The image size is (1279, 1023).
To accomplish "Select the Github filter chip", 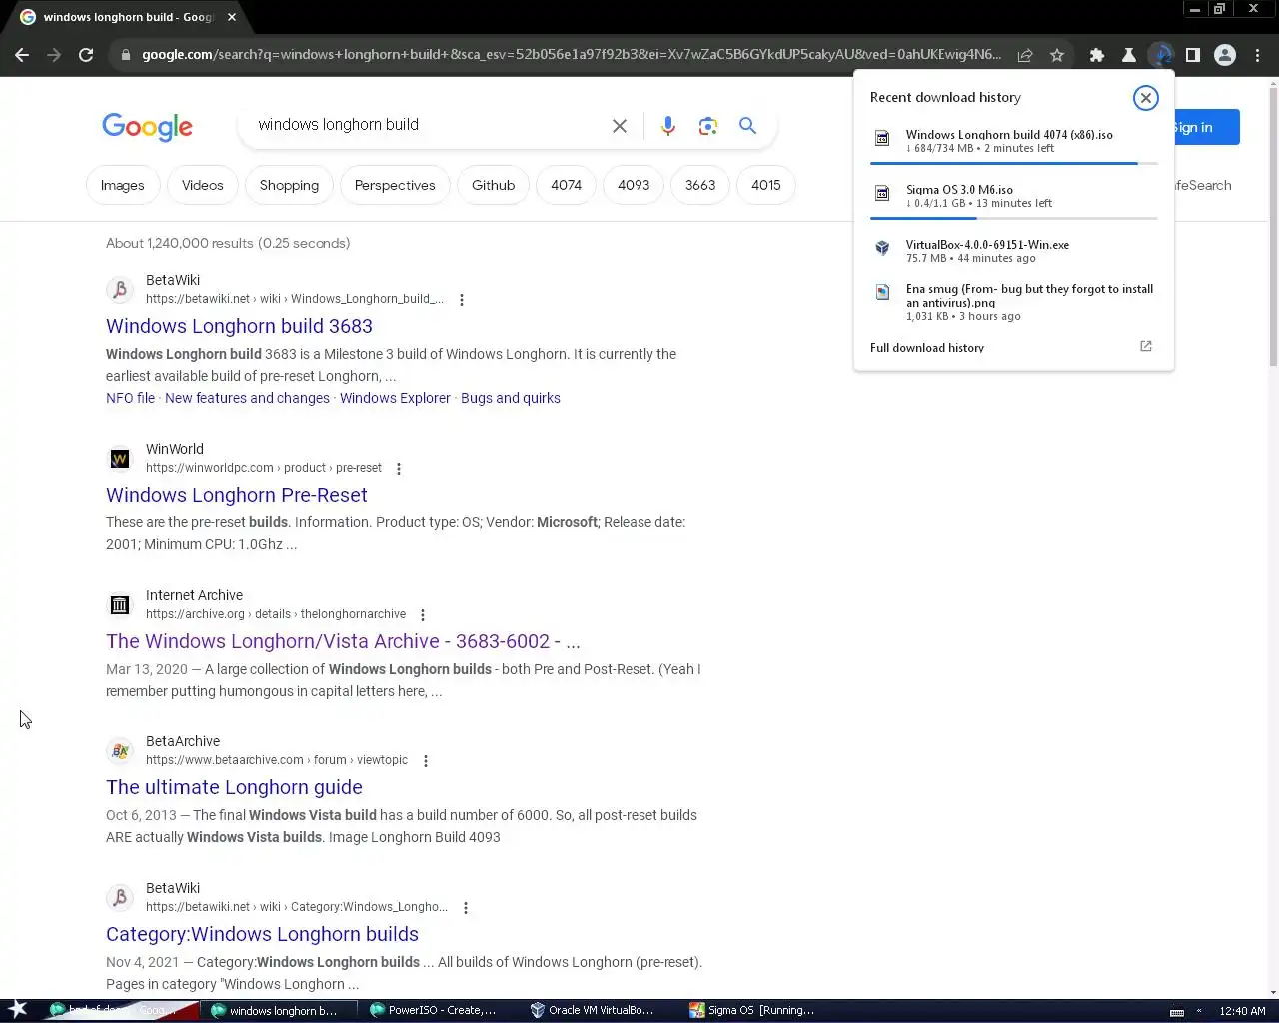I will click(493, 186).
